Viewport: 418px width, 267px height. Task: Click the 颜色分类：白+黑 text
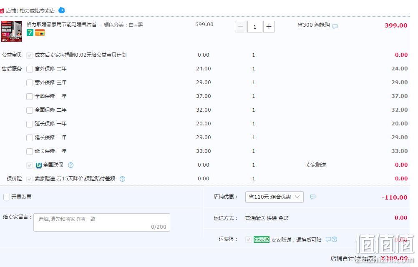pos(123,25)
